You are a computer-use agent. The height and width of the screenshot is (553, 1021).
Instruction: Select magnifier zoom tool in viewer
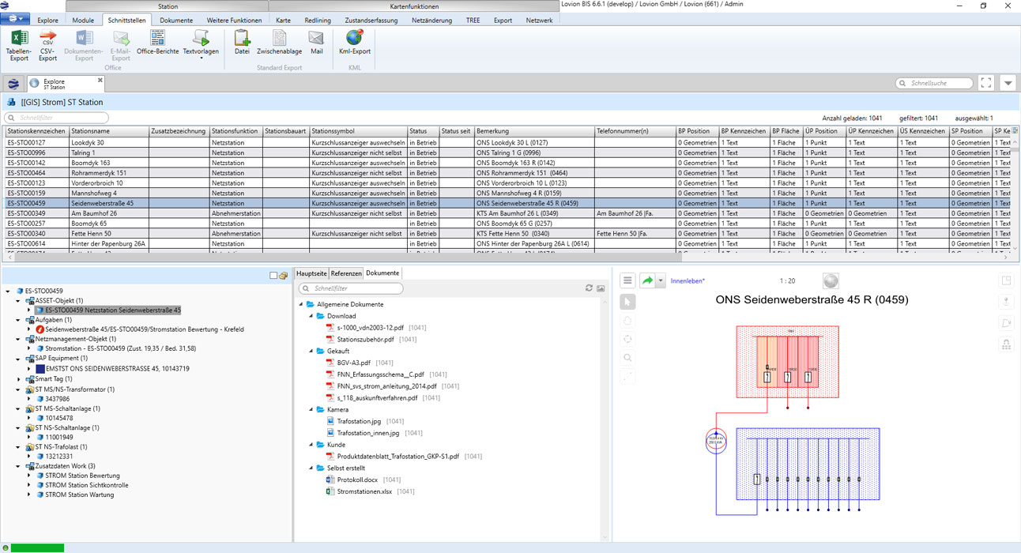(627, 359)
